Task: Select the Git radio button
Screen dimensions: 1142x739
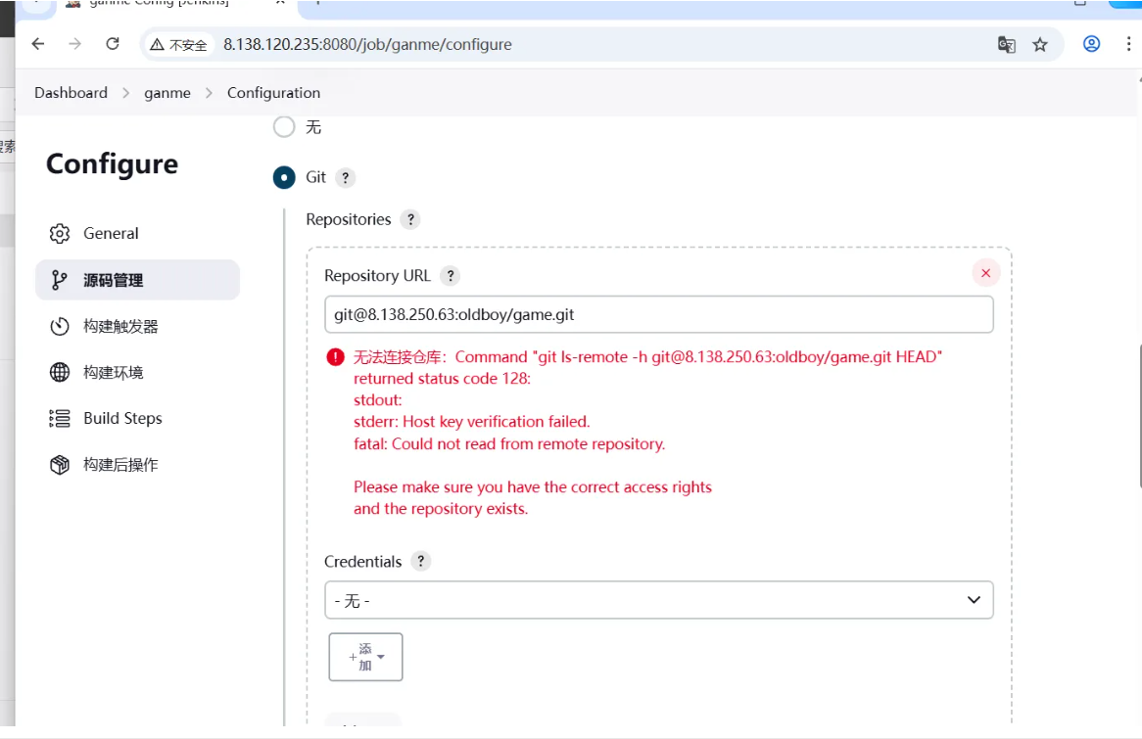Action: (284, 177)
